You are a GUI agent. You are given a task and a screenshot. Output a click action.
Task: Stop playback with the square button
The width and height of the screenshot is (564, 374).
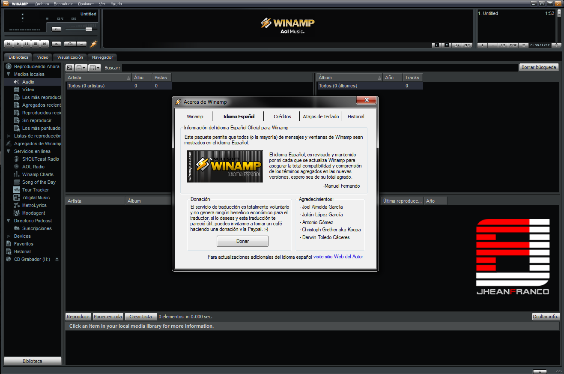coord(36,44)
